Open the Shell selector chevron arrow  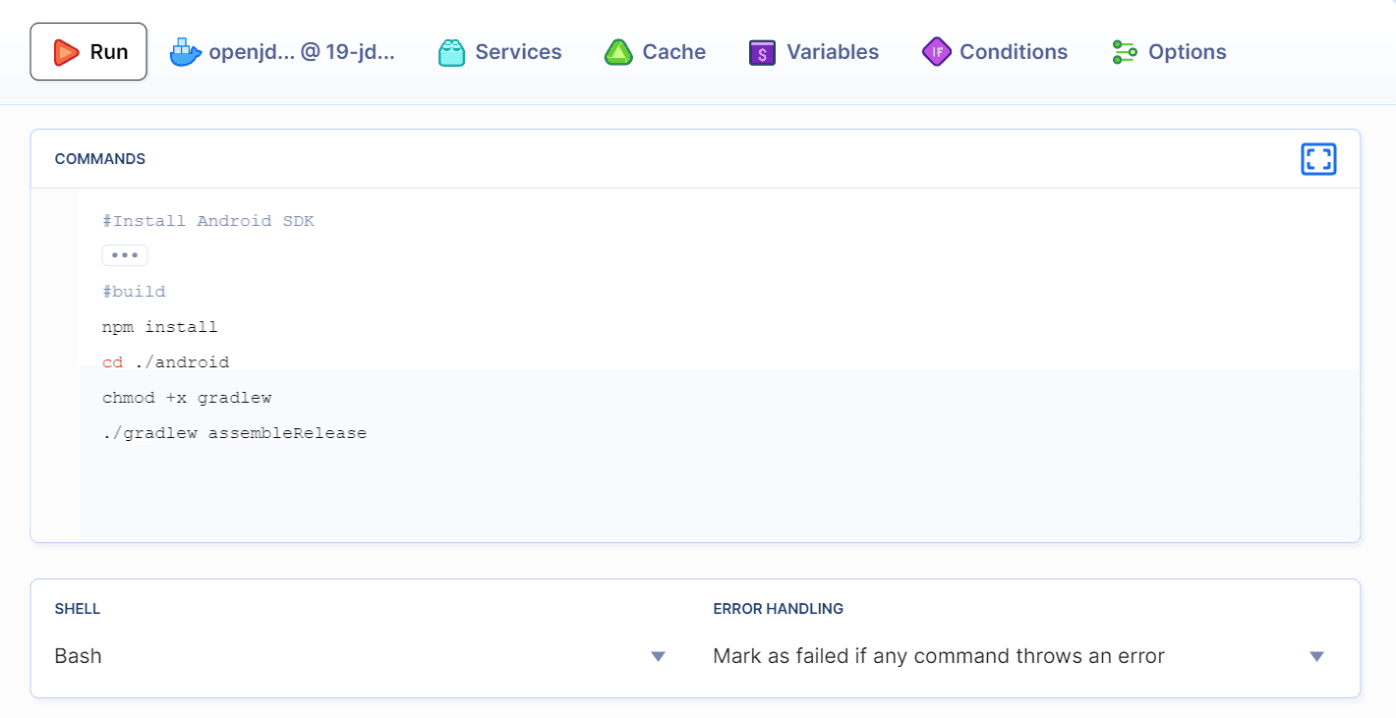coord(659,656)
